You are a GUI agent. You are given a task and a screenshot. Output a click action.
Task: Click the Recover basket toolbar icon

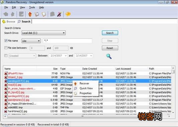[x=30, y=14]
